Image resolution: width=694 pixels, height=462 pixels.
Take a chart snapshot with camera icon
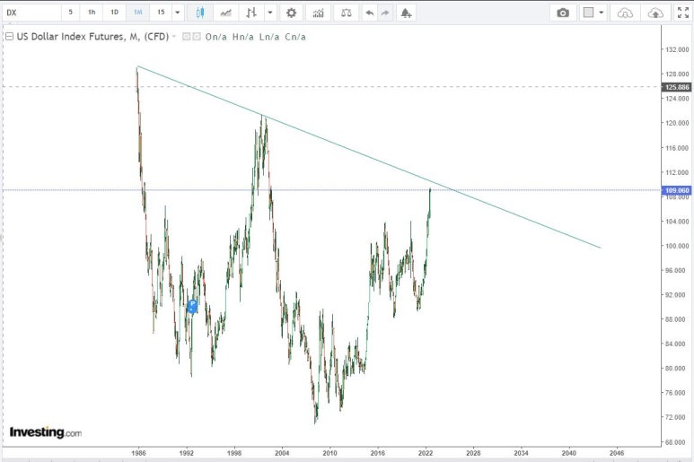pyautogui.click(x=563, y=13)
